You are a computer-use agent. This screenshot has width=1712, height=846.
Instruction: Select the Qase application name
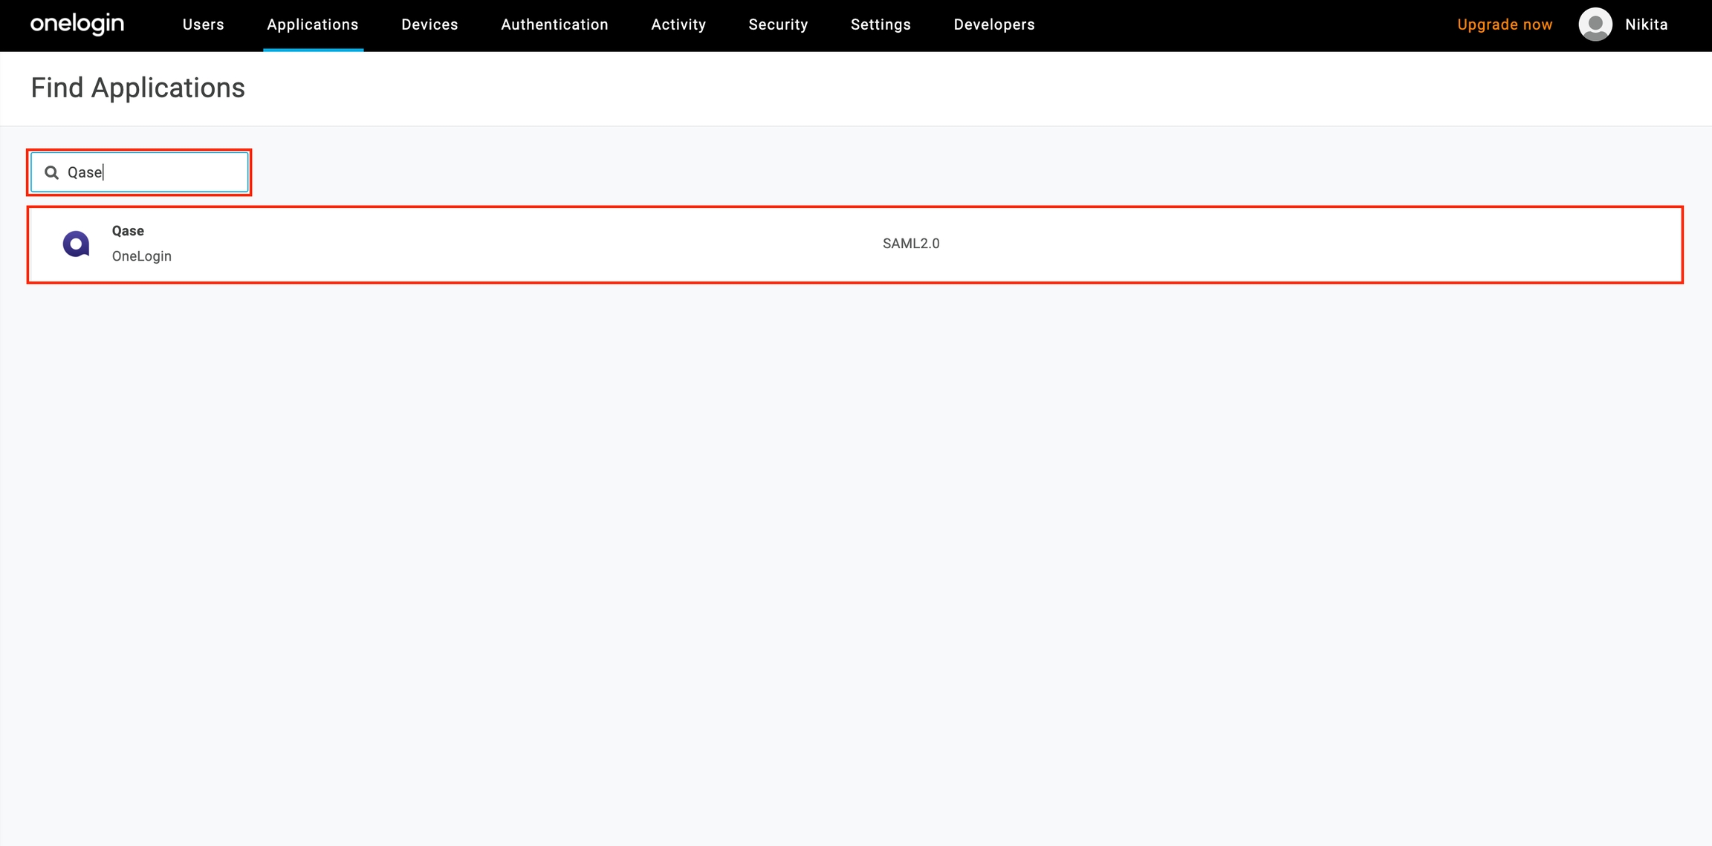point(128,231)
